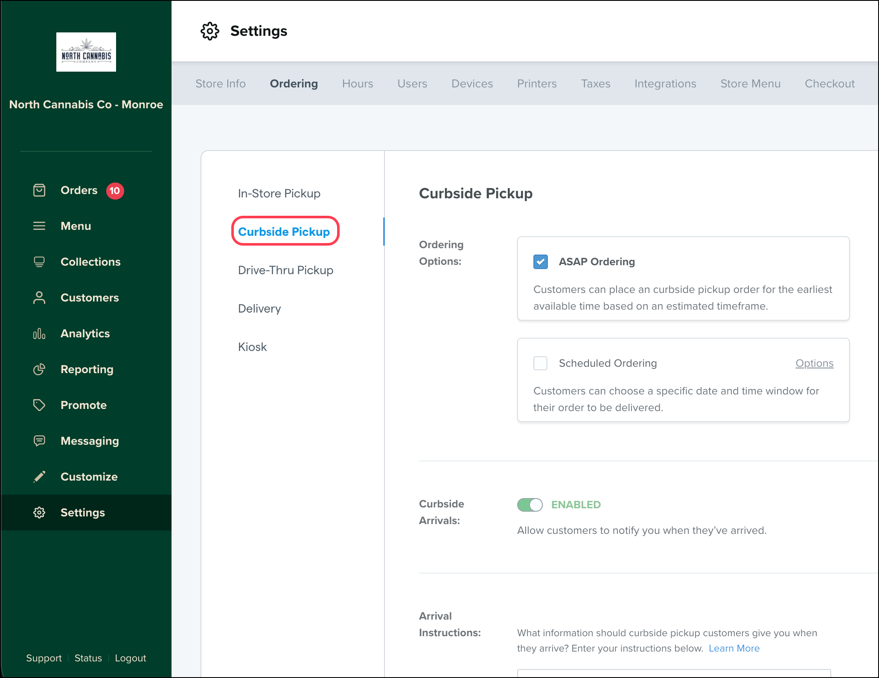This screenshot has width=879, height=678.
Task: Click the Menu hamburger icon
Action: coord(39,226)
